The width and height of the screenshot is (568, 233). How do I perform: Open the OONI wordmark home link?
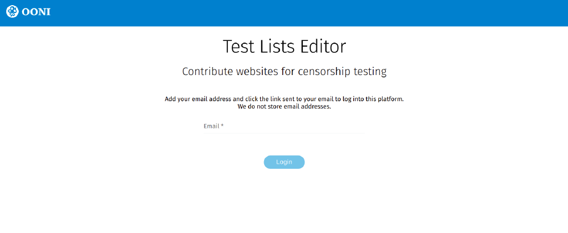tap(36, 11)
